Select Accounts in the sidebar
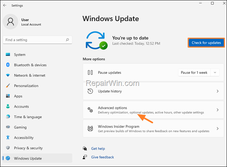This screenshot has height=167, width=227. pyautogui.click(x=37, y=106)
